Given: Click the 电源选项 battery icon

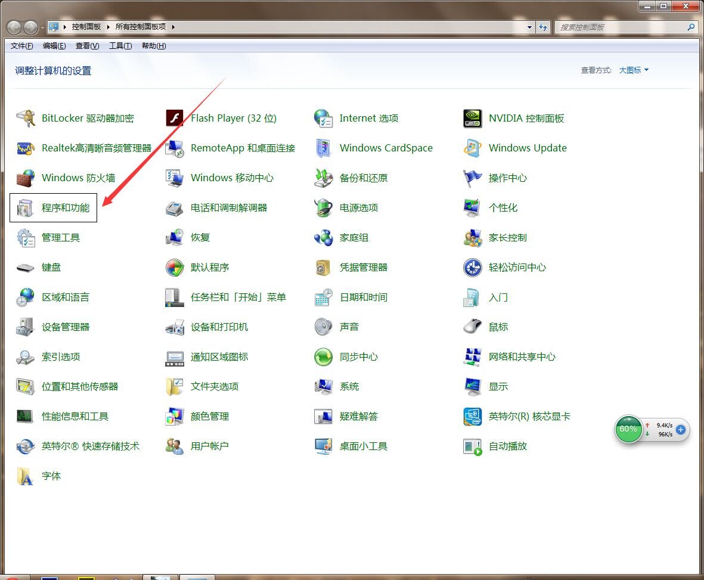Looking at the screenshot, I should tap(323, 208).
